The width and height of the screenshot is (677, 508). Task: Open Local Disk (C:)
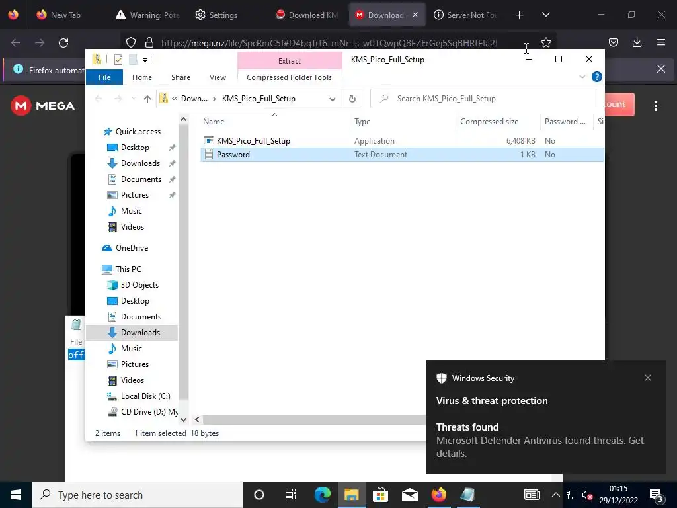145,396
